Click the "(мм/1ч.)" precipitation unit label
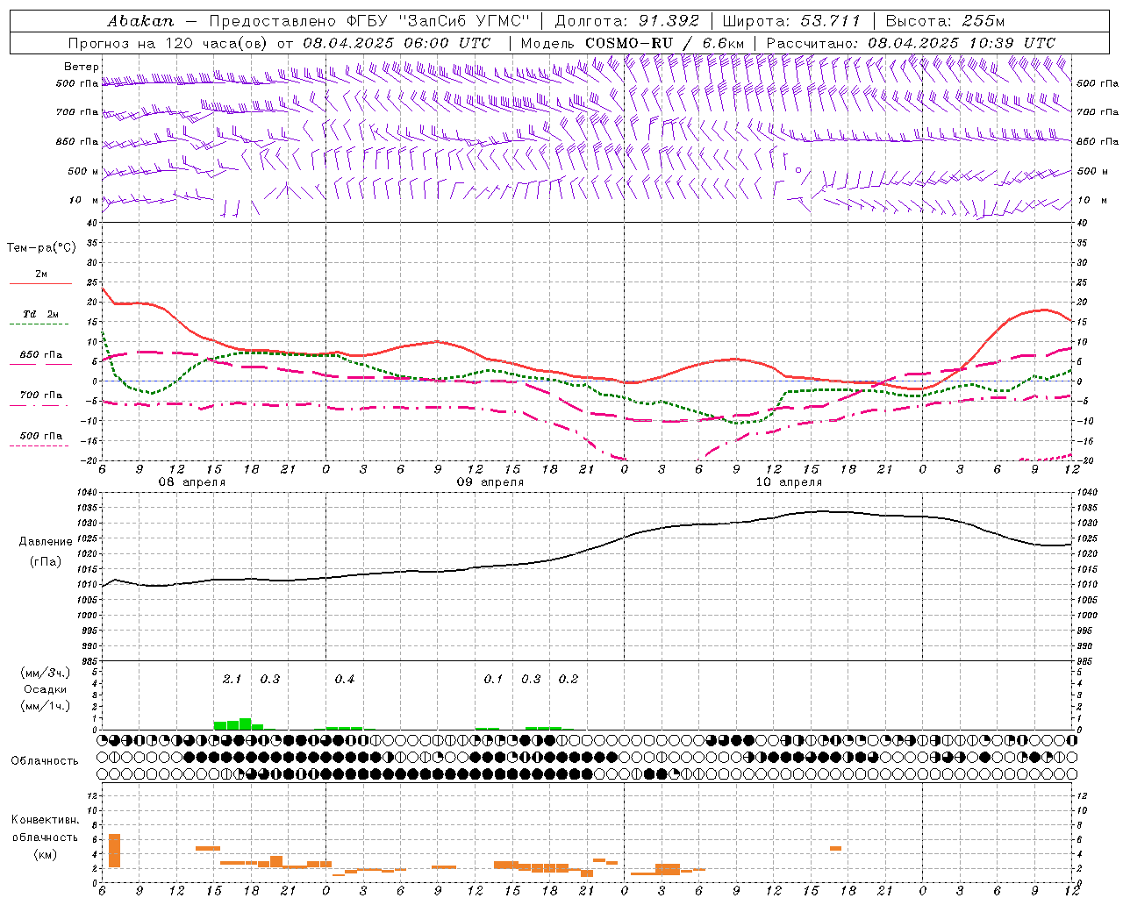This screenshot has width=1123, height=898. [x=44, y=706]
